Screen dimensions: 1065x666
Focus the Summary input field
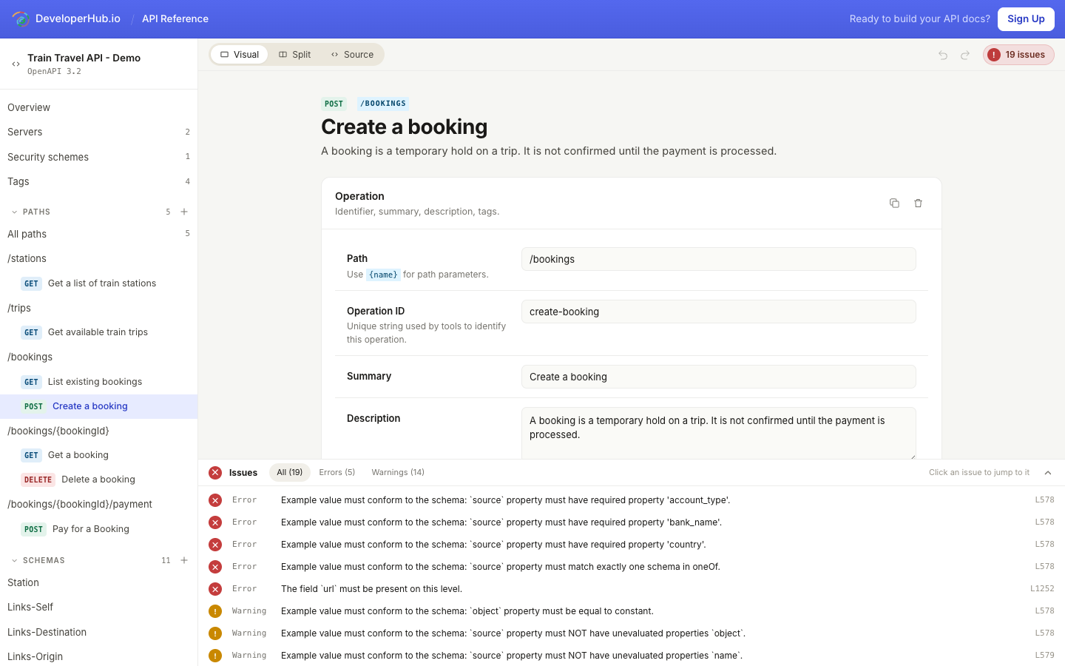(719, 377)
